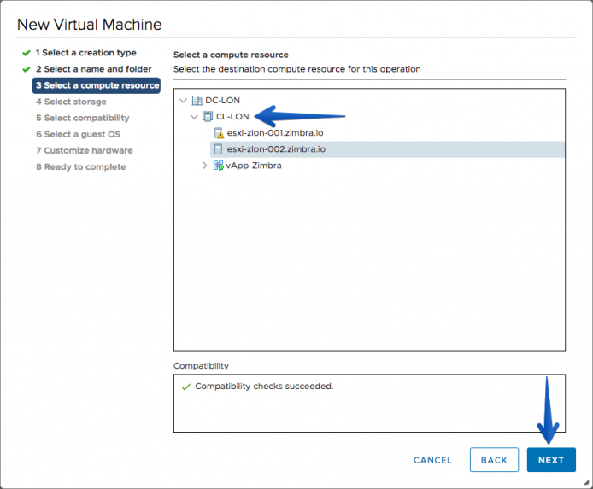This screenshot has height=489, width=593.
Task: Click the CL-LON cluster icon
Action: (x=208, y=117)
